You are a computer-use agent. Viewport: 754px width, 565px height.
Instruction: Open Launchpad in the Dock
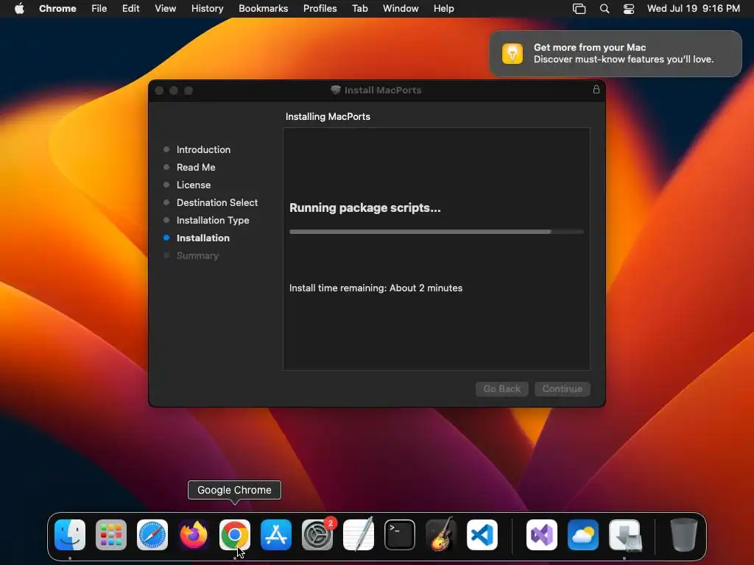(111, 535)
